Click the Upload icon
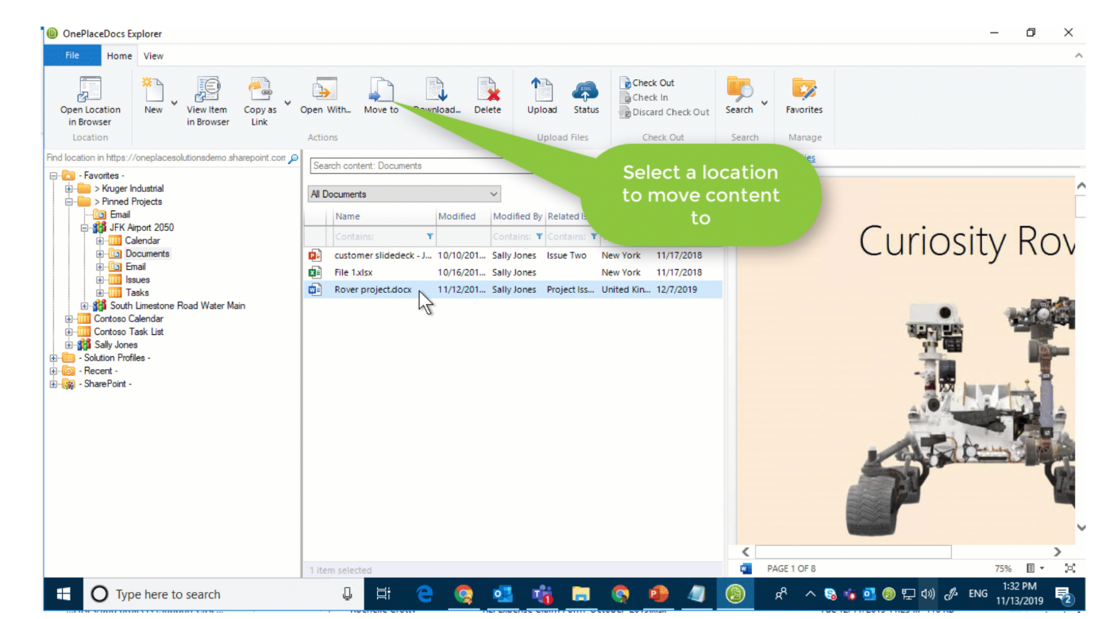Screen dimensions: 1102x619 click(x=541, y=90)
